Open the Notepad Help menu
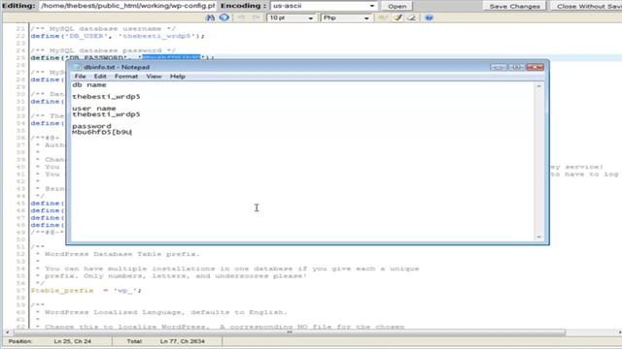The width and height of the screenshot is (622, 349). pos(177,77)
